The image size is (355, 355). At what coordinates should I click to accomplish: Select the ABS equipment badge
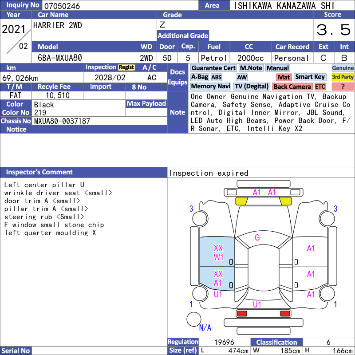[216, 77]
